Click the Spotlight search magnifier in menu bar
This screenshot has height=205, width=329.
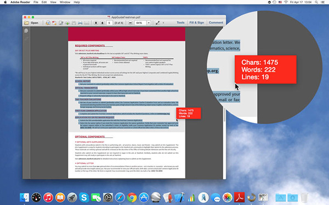coord(316,2)
